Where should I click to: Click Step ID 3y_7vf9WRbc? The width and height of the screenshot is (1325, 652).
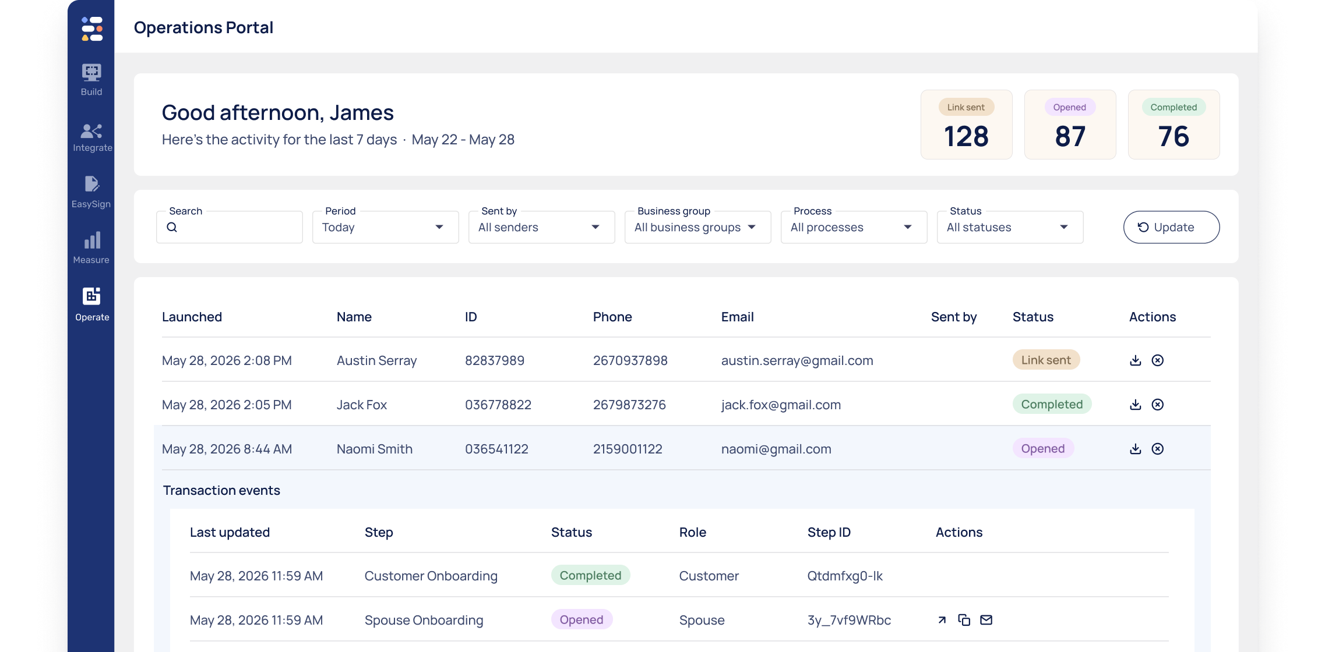850,620
